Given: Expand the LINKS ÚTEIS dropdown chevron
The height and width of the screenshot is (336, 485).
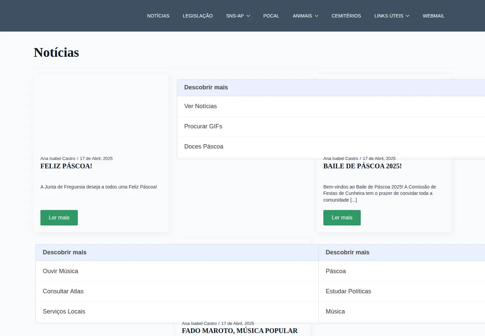Looking at the screenshot, I should [x=408, y=16].
